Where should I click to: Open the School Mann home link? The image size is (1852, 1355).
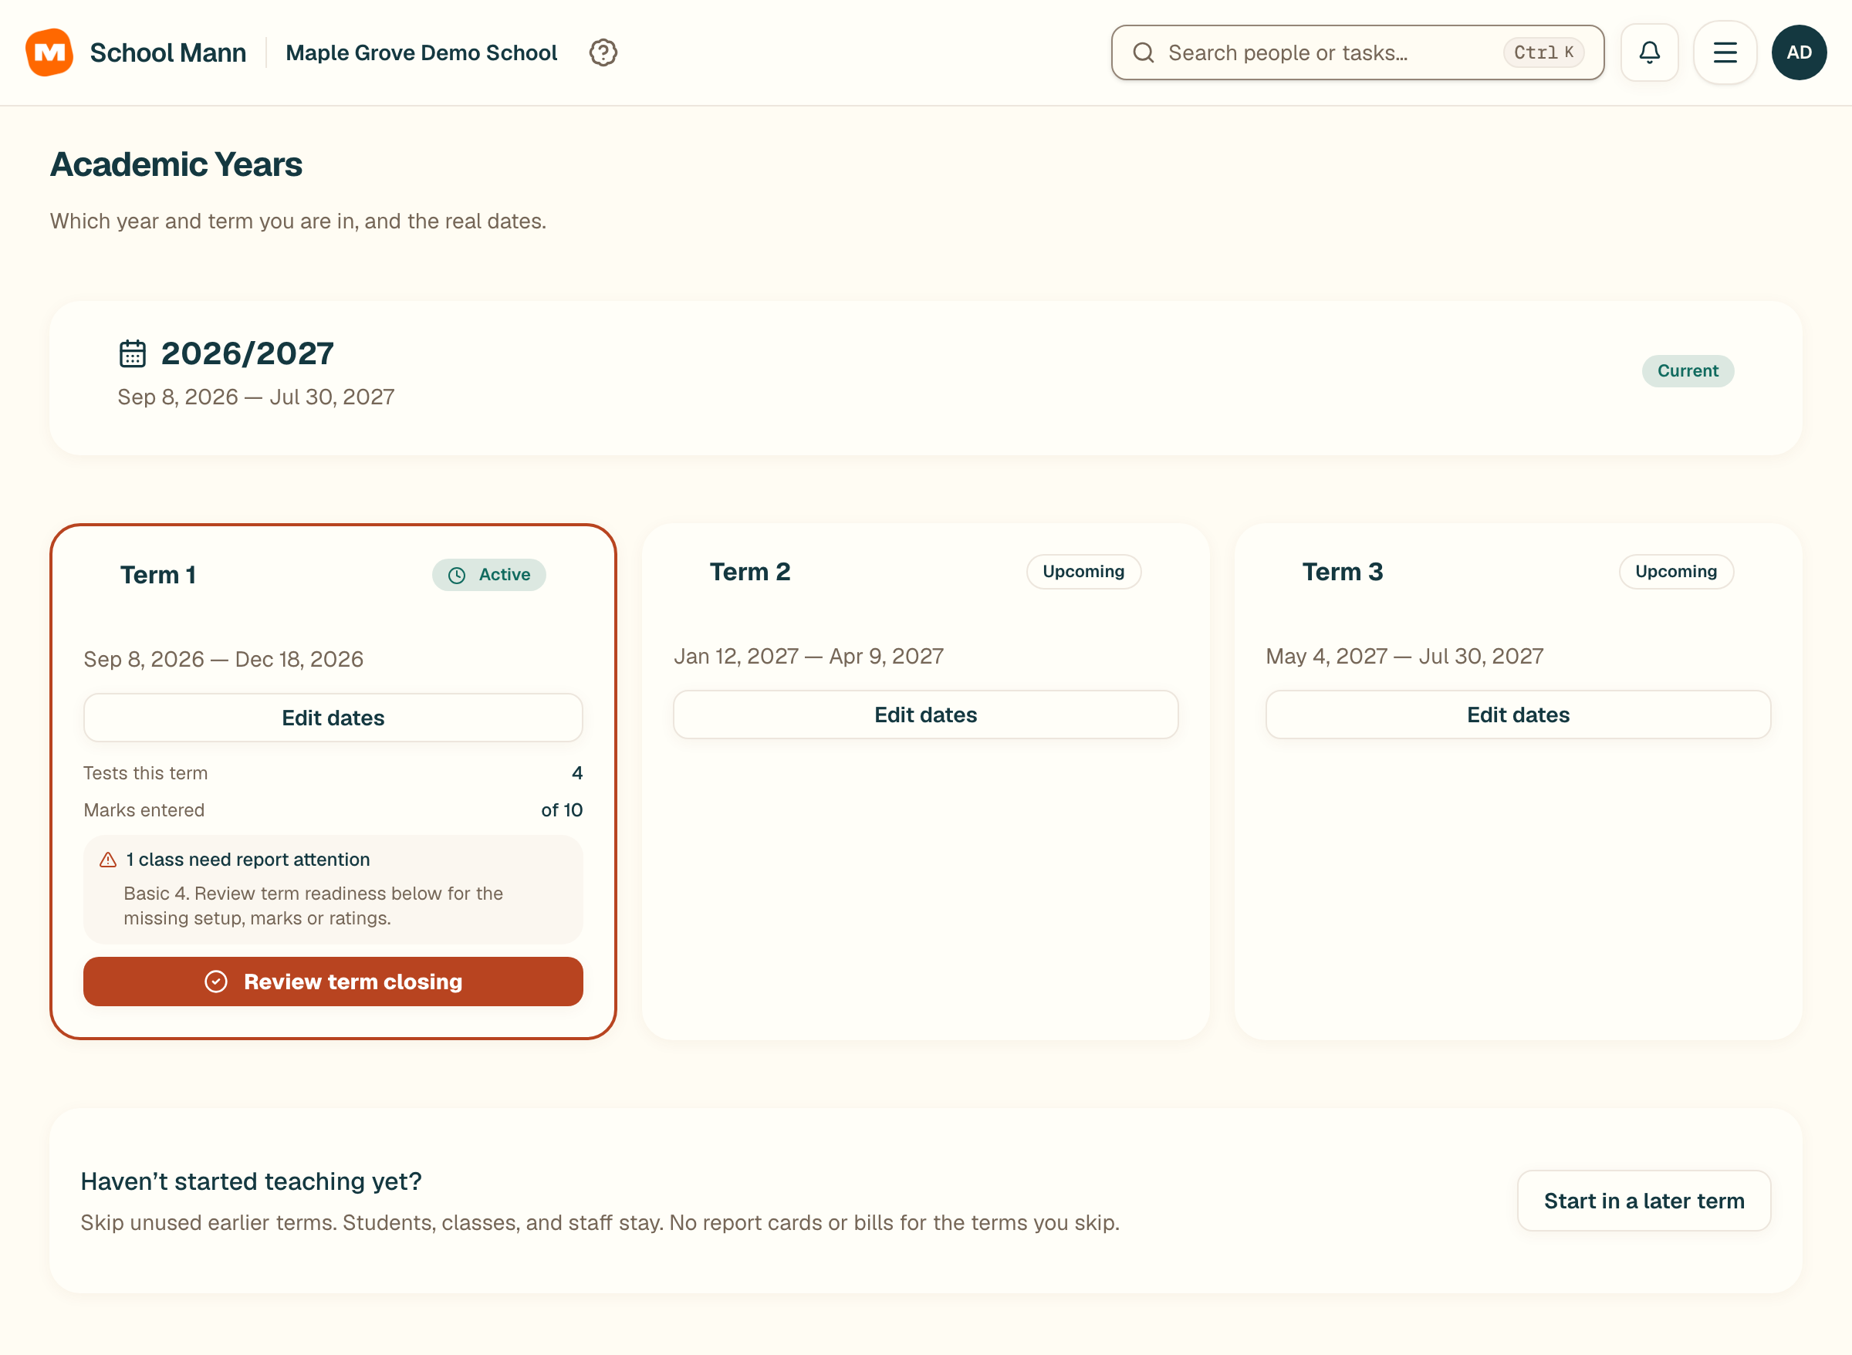(167, 52)
